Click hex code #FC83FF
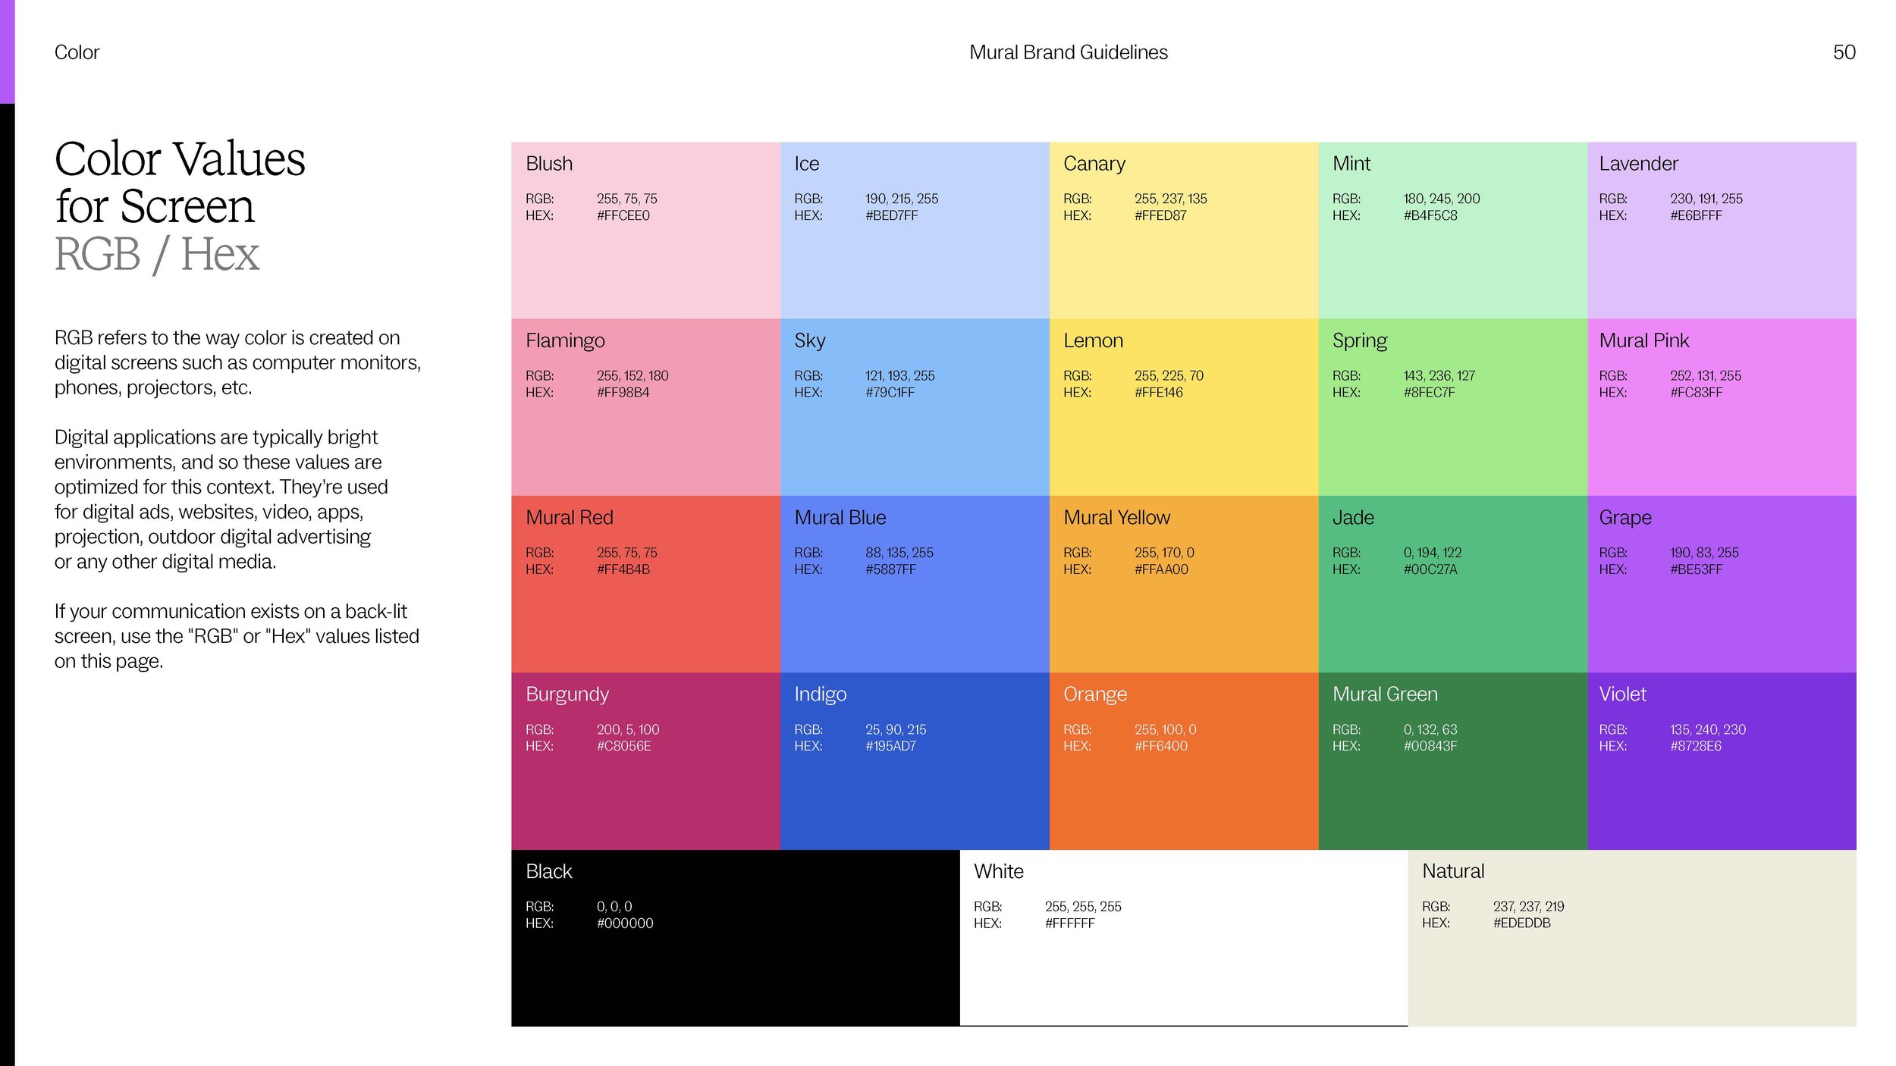This screenshot has width=1896, height=1066. point(1697,392)
